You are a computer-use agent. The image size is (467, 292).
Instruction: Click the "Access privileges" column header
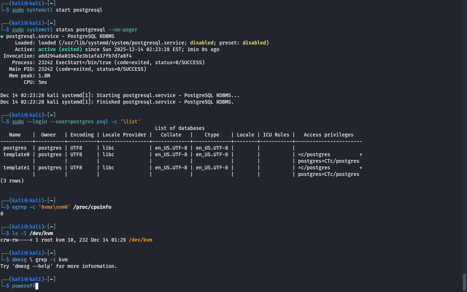[328, 135]
